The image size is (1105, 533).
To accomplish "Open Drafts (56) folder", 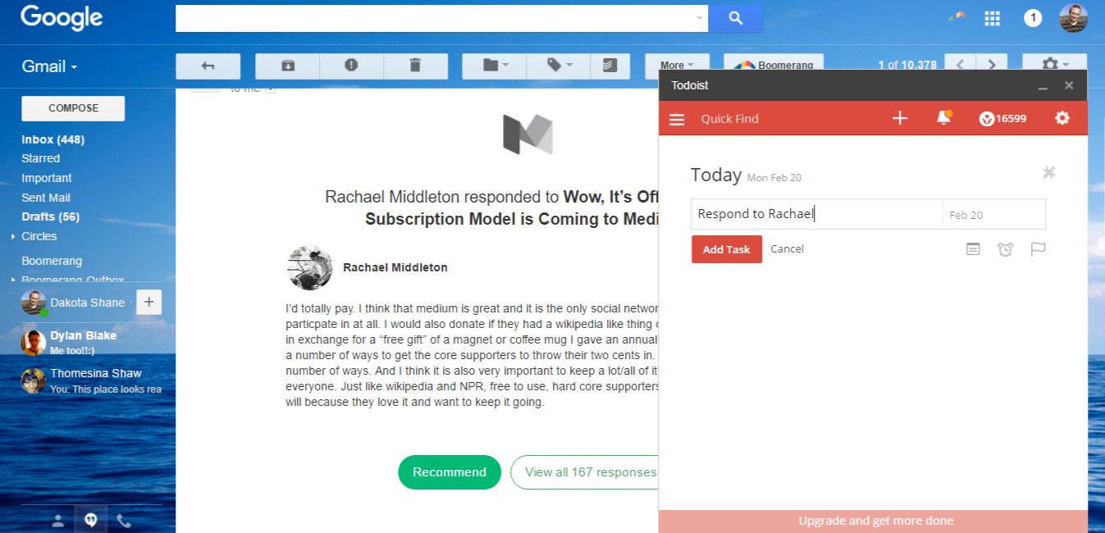I will [51, 216].
